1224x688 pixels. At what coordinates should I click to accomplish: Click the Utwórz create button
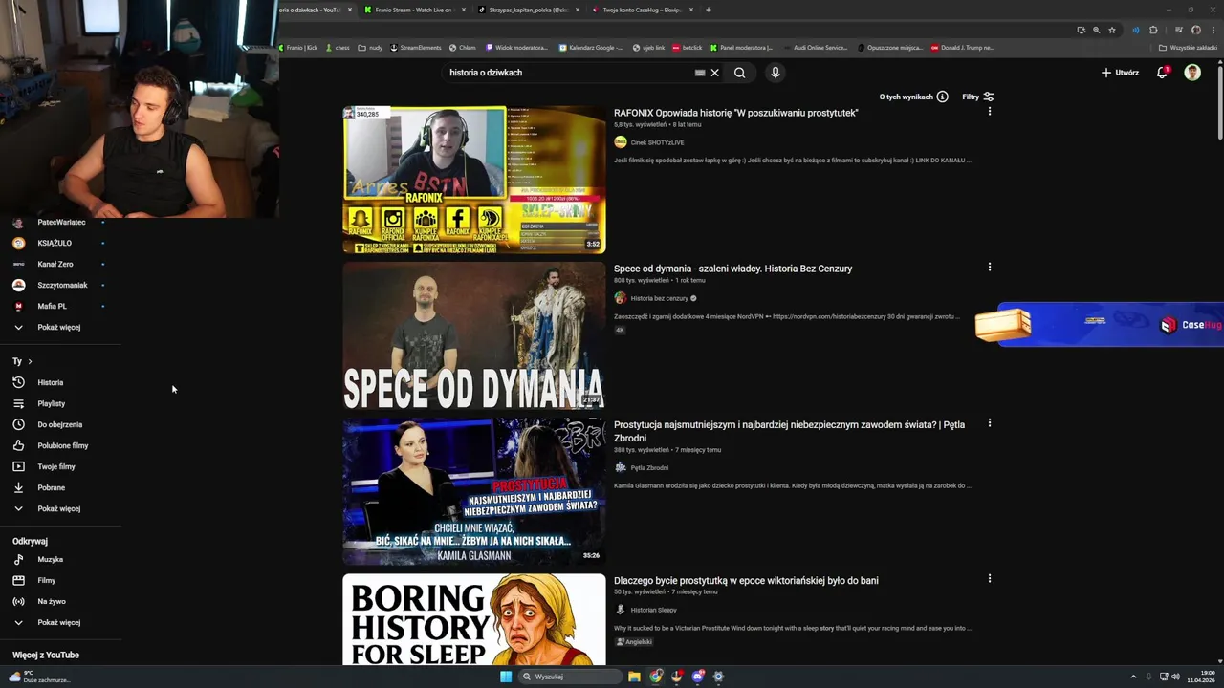coord(1120,73)
